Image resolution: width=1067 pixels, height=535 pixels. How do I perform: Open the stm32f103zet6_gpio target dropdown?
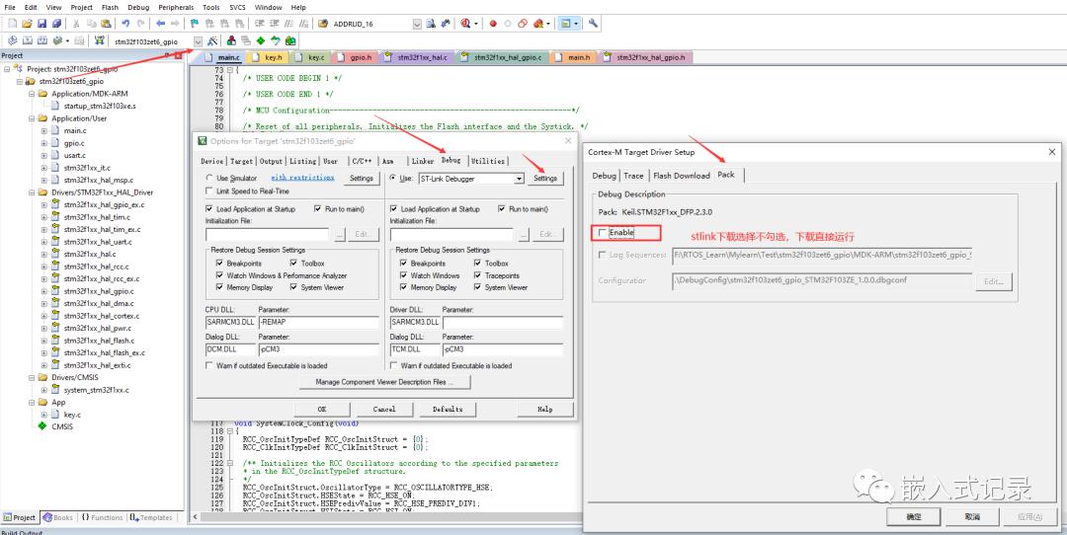click(x=198, y=41)
